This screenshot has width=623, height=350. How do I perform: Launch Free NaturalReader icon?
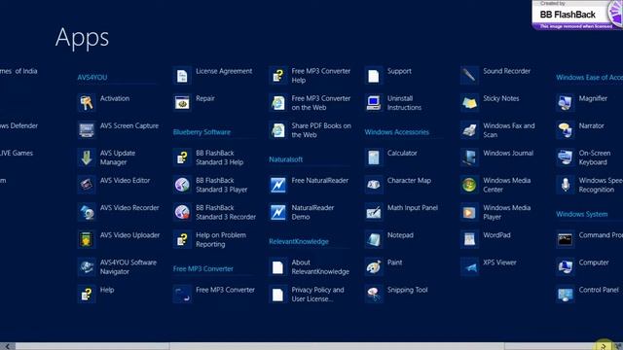277,185
